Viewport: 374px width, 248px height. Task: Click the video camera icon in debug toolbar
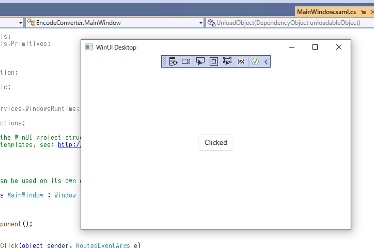pos(186,62)
